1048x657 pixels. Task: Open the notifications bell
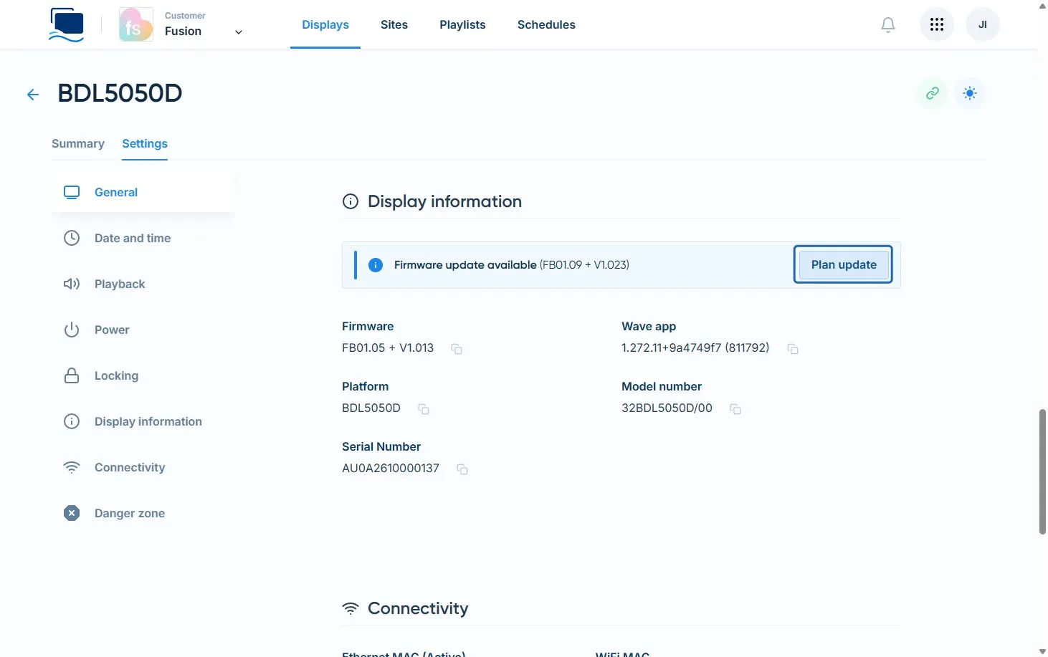click(888, 25)
